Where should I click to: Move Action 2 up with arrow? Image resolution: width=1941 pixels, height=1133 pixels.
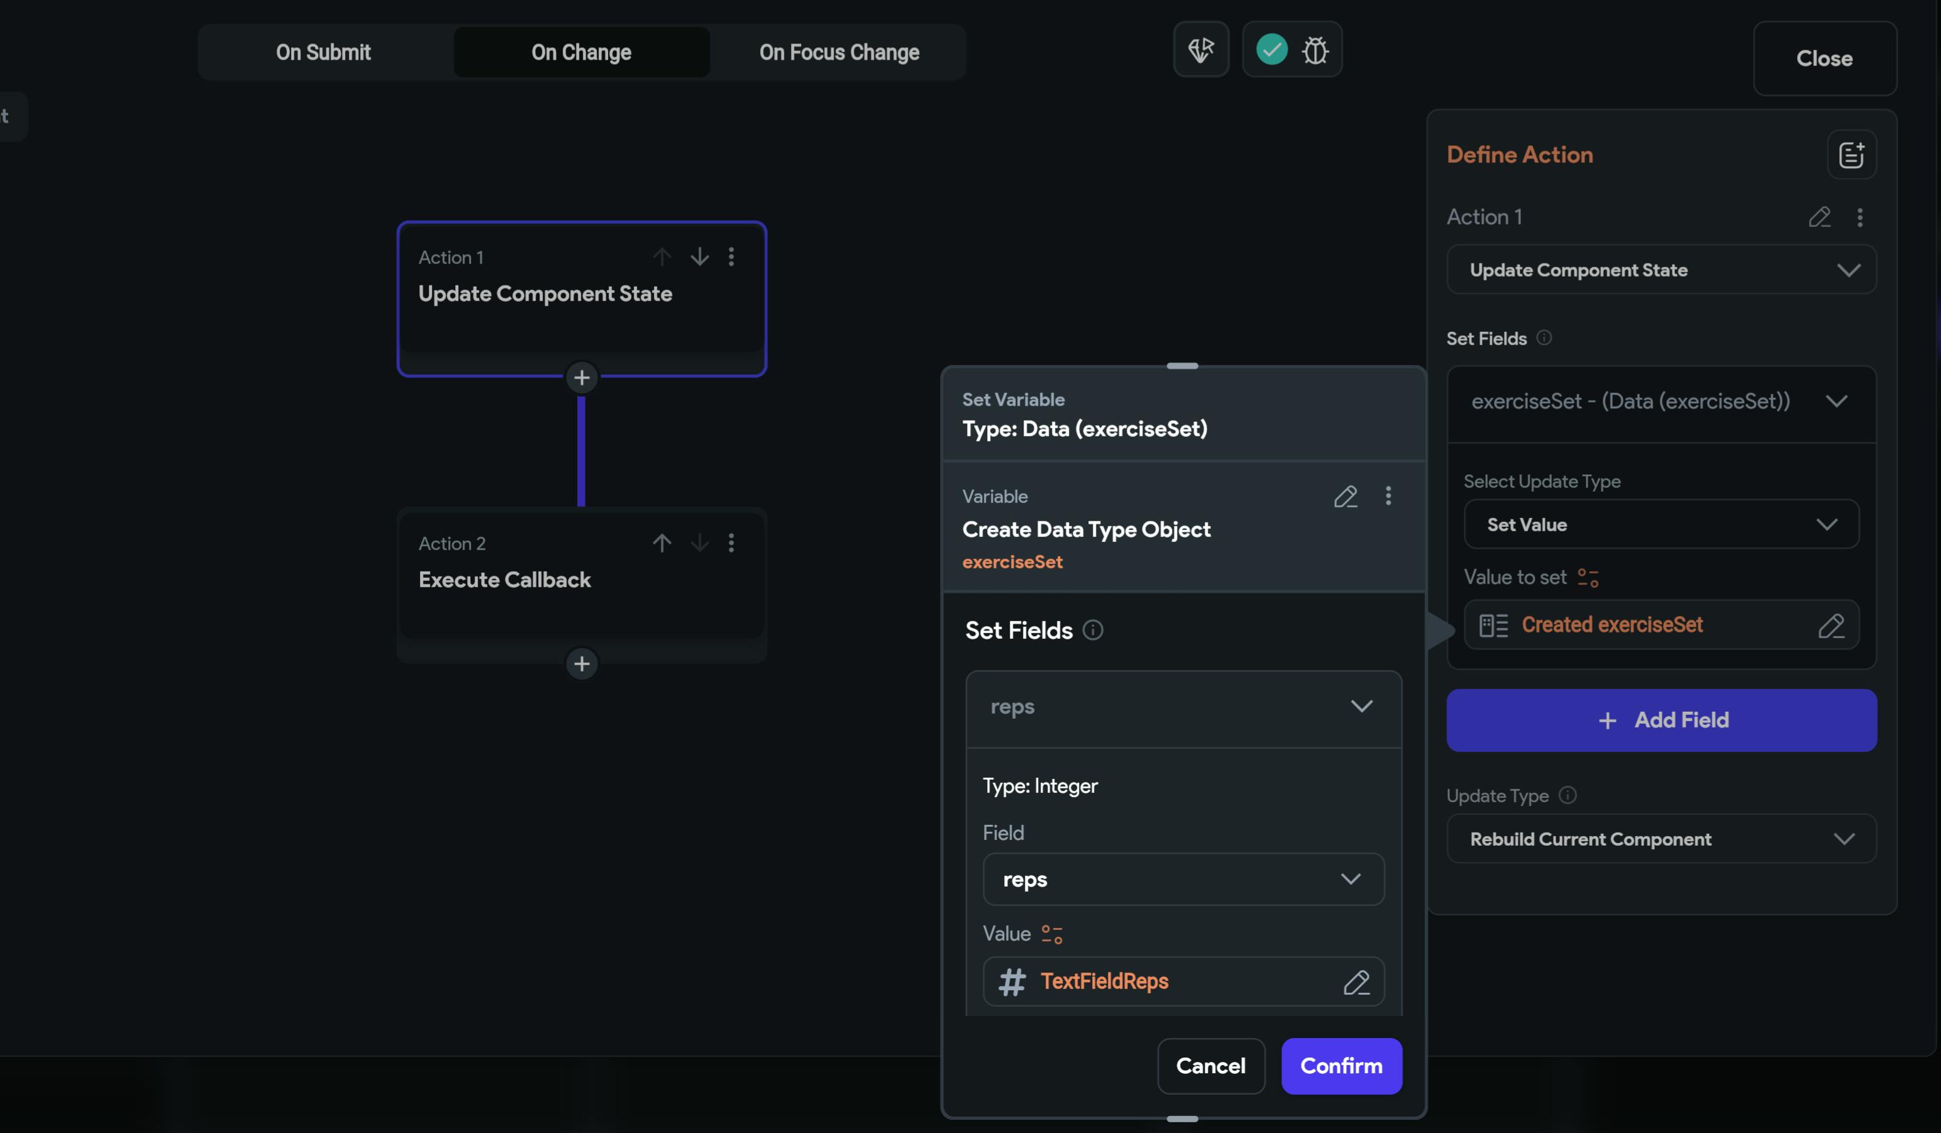(x=661, y=543)
